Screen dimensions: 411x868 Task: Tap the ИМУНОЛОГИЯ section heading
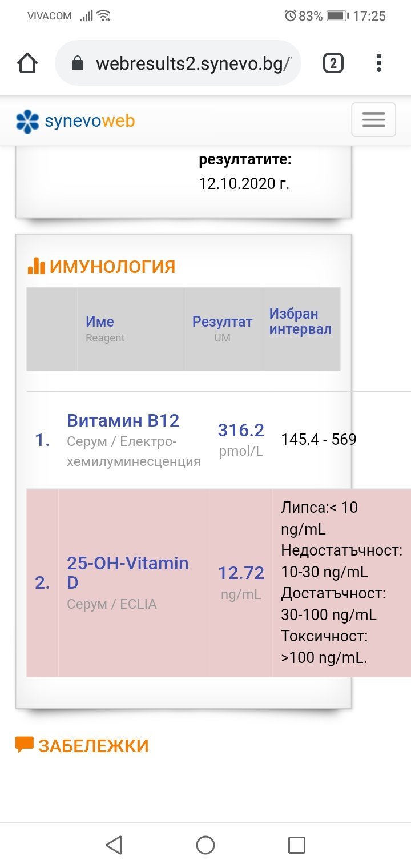(x=112, y=267)
